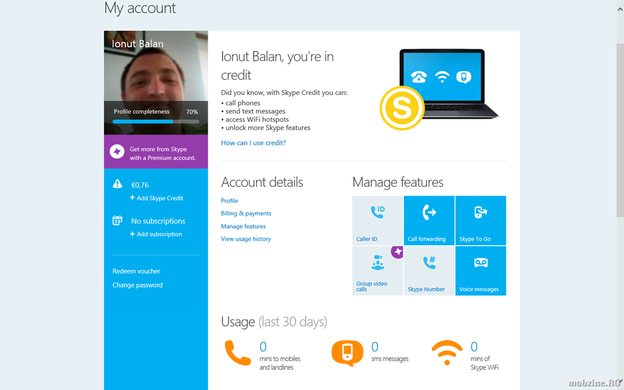
Task: Click the 70% profile completeness value
Action: point(192,112)
